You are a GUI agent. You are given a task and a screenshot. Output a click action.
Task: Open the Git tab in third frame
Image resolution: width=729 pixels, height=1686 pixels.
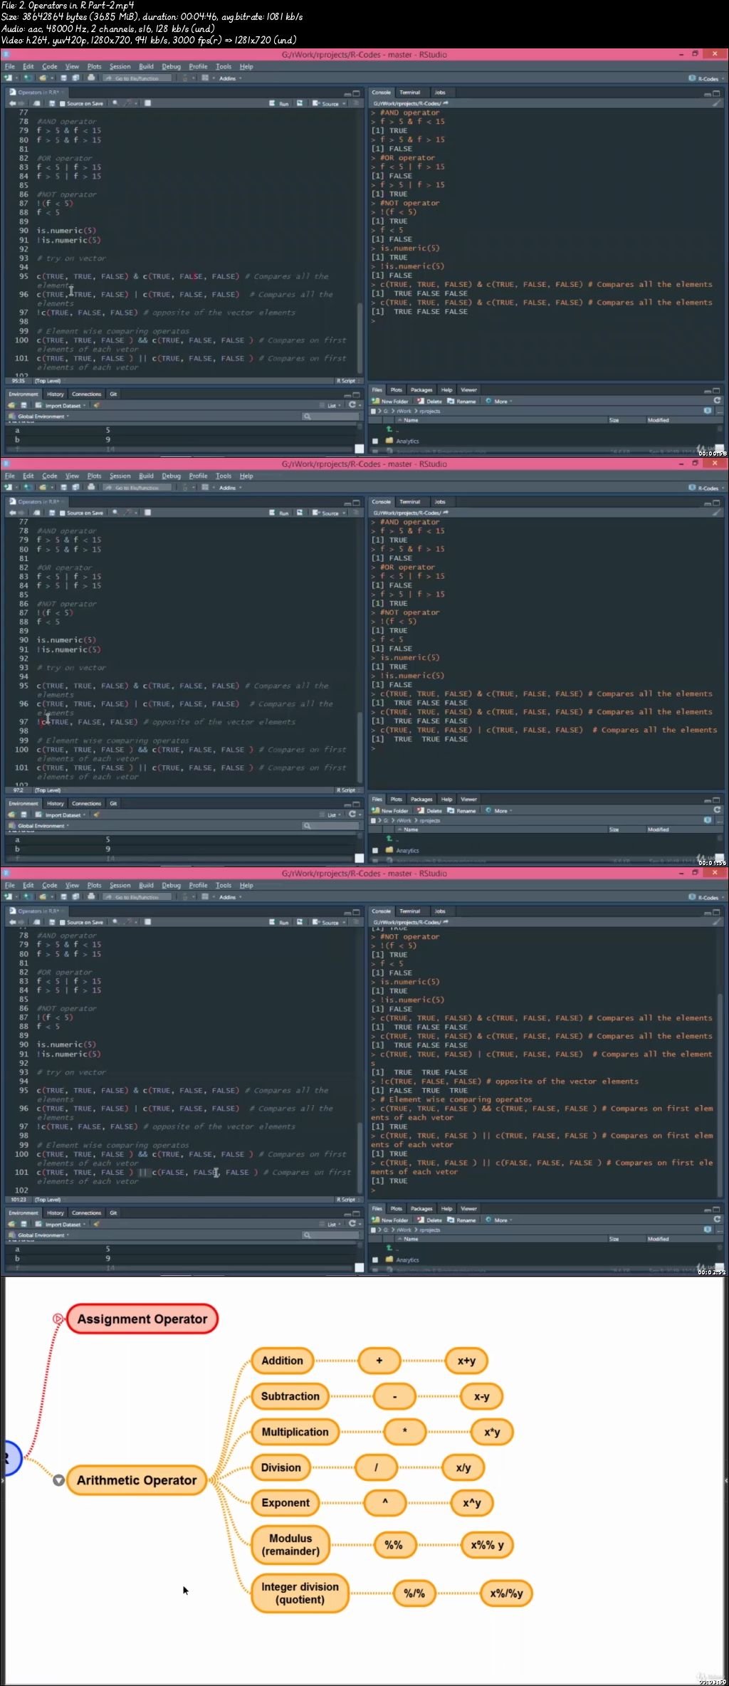[113, 1213]
